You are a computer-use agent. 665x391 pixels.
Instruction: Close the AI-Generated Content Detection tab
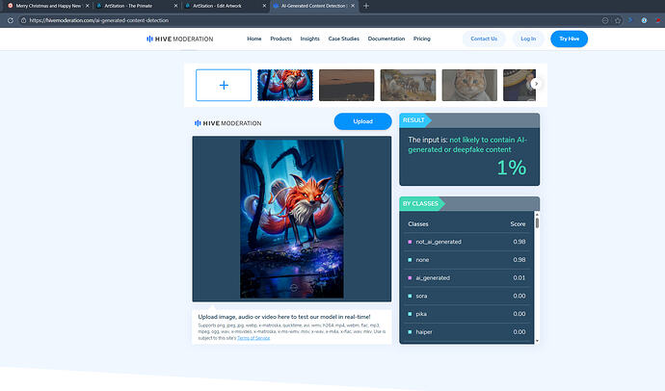pos(353,6)
